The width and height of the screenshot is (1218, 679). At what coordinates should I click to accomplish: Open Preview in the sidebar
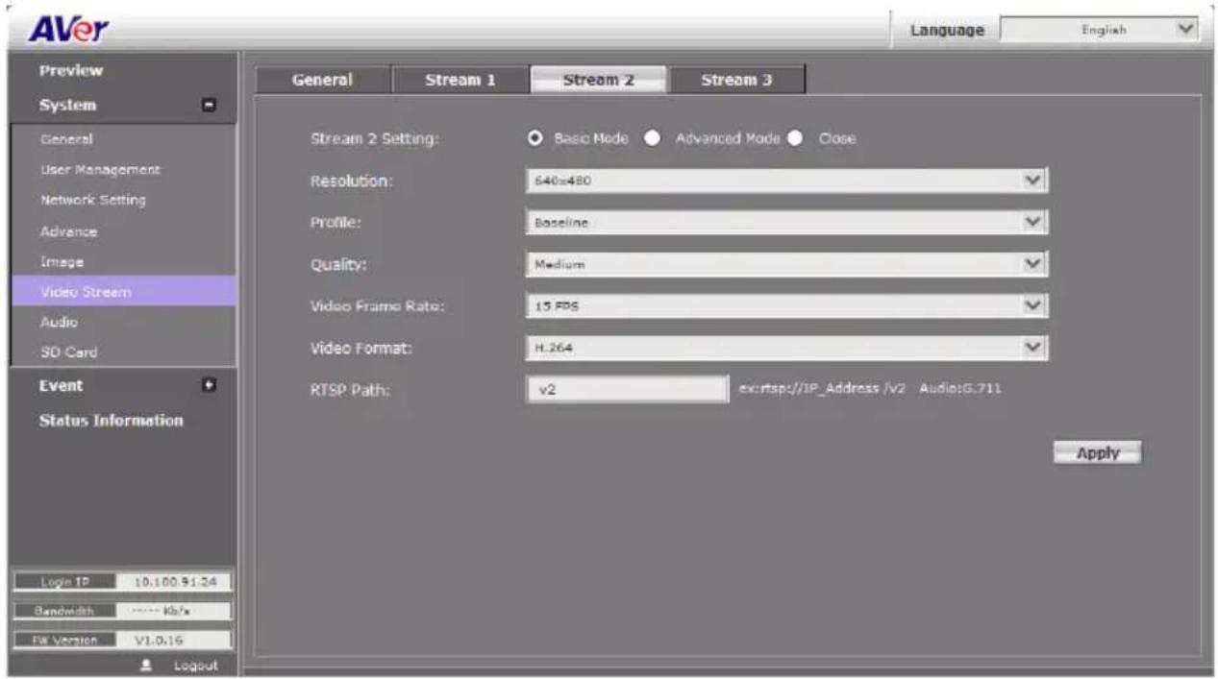tap(71, 71)
